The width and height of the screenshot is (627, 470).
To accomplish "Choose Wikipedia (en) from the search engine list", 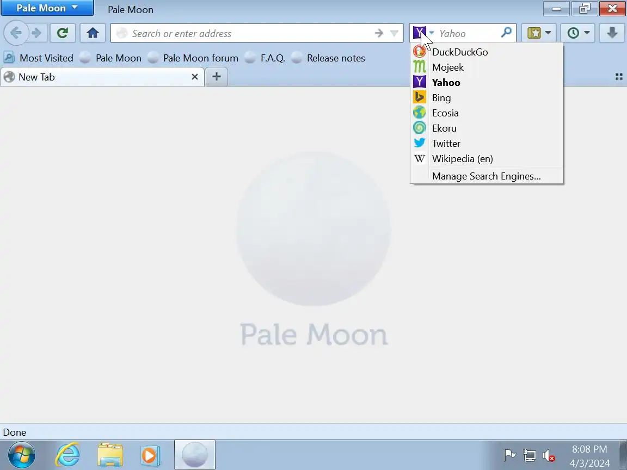I will 487,158.
